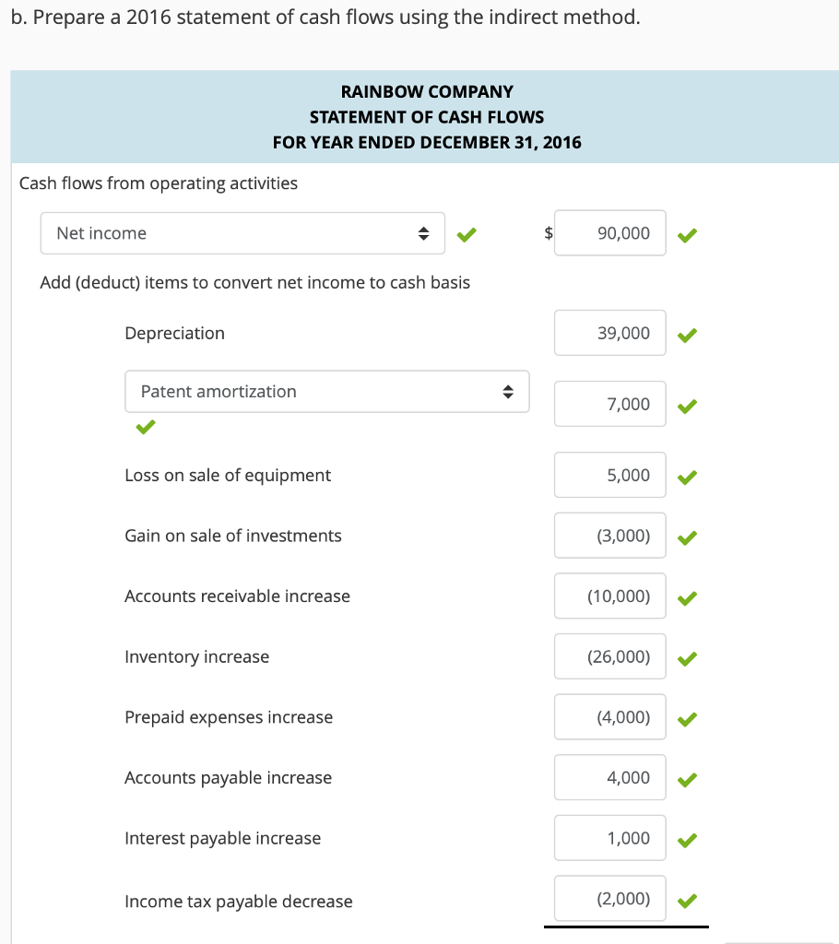Screen dimensions: 839x944
Task: Click the checkmark next to the 7,000 field
Action: 687,407
